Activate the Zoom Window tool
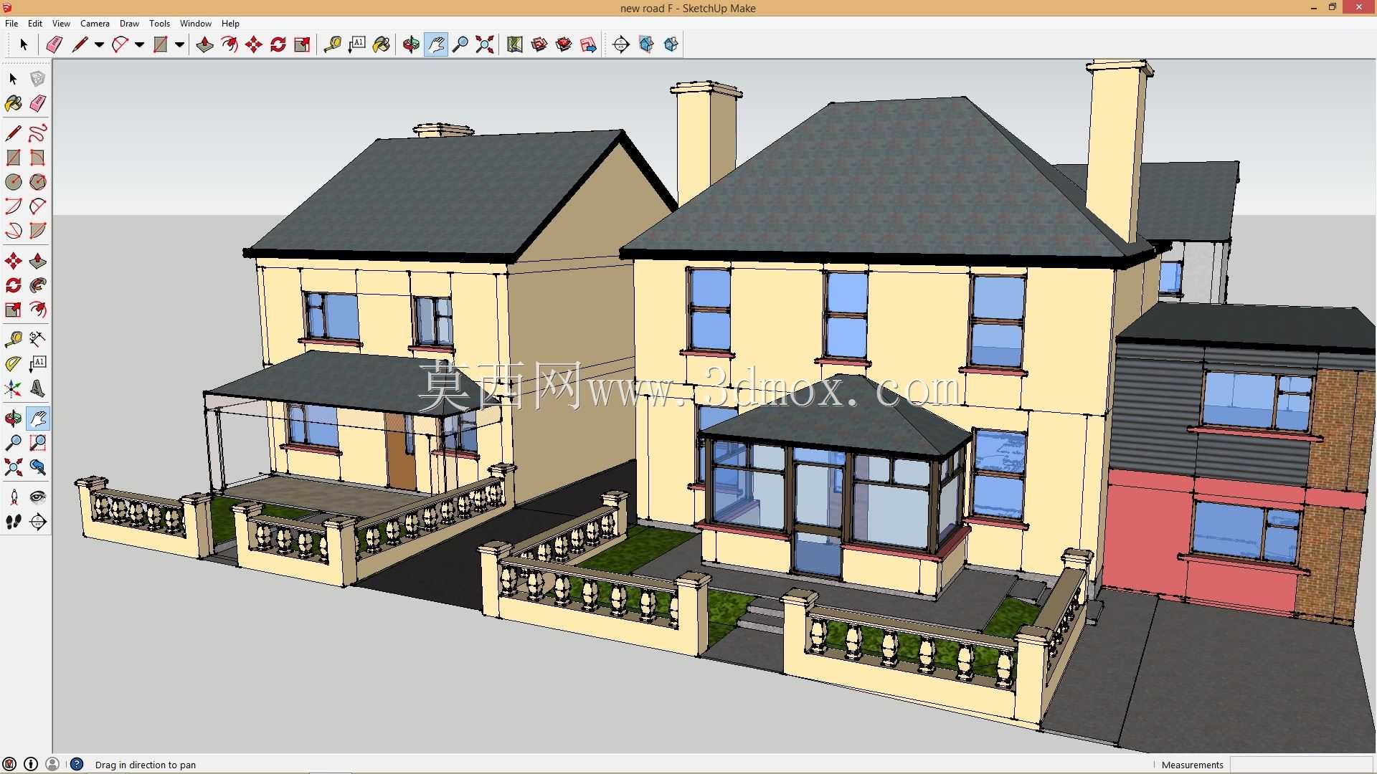The image size is (1377, 774). tap(38, 443)
